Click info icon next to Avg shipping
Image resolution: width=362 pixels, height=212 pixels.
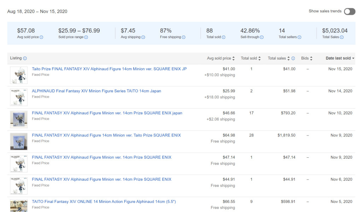tap(143, 37)
